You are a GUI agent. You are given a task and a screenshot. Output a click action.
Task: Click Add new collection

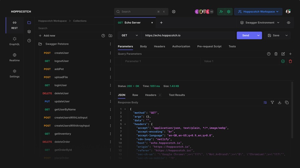coord(47,36)
